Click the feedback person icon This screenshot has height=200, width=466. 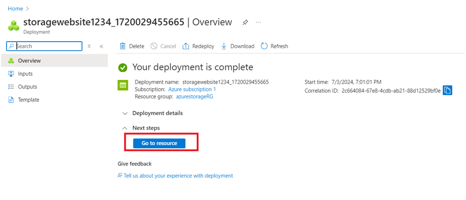(120, 176)
